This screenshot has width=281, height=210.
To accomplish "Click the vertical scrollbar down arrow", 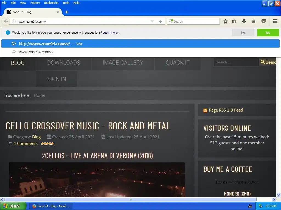I will click(x=279, y=195).
